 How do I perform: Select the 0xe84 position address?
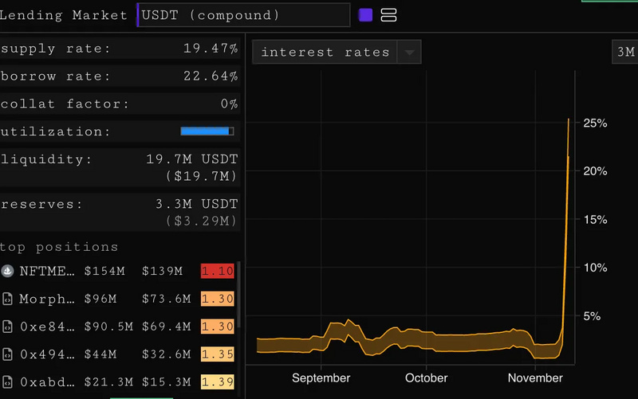point(48,326)
